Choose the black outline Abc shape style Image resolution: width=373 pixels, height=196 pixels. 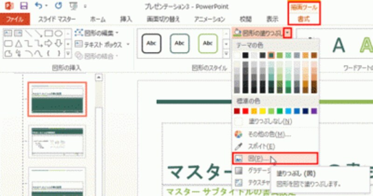pos(151,43)
